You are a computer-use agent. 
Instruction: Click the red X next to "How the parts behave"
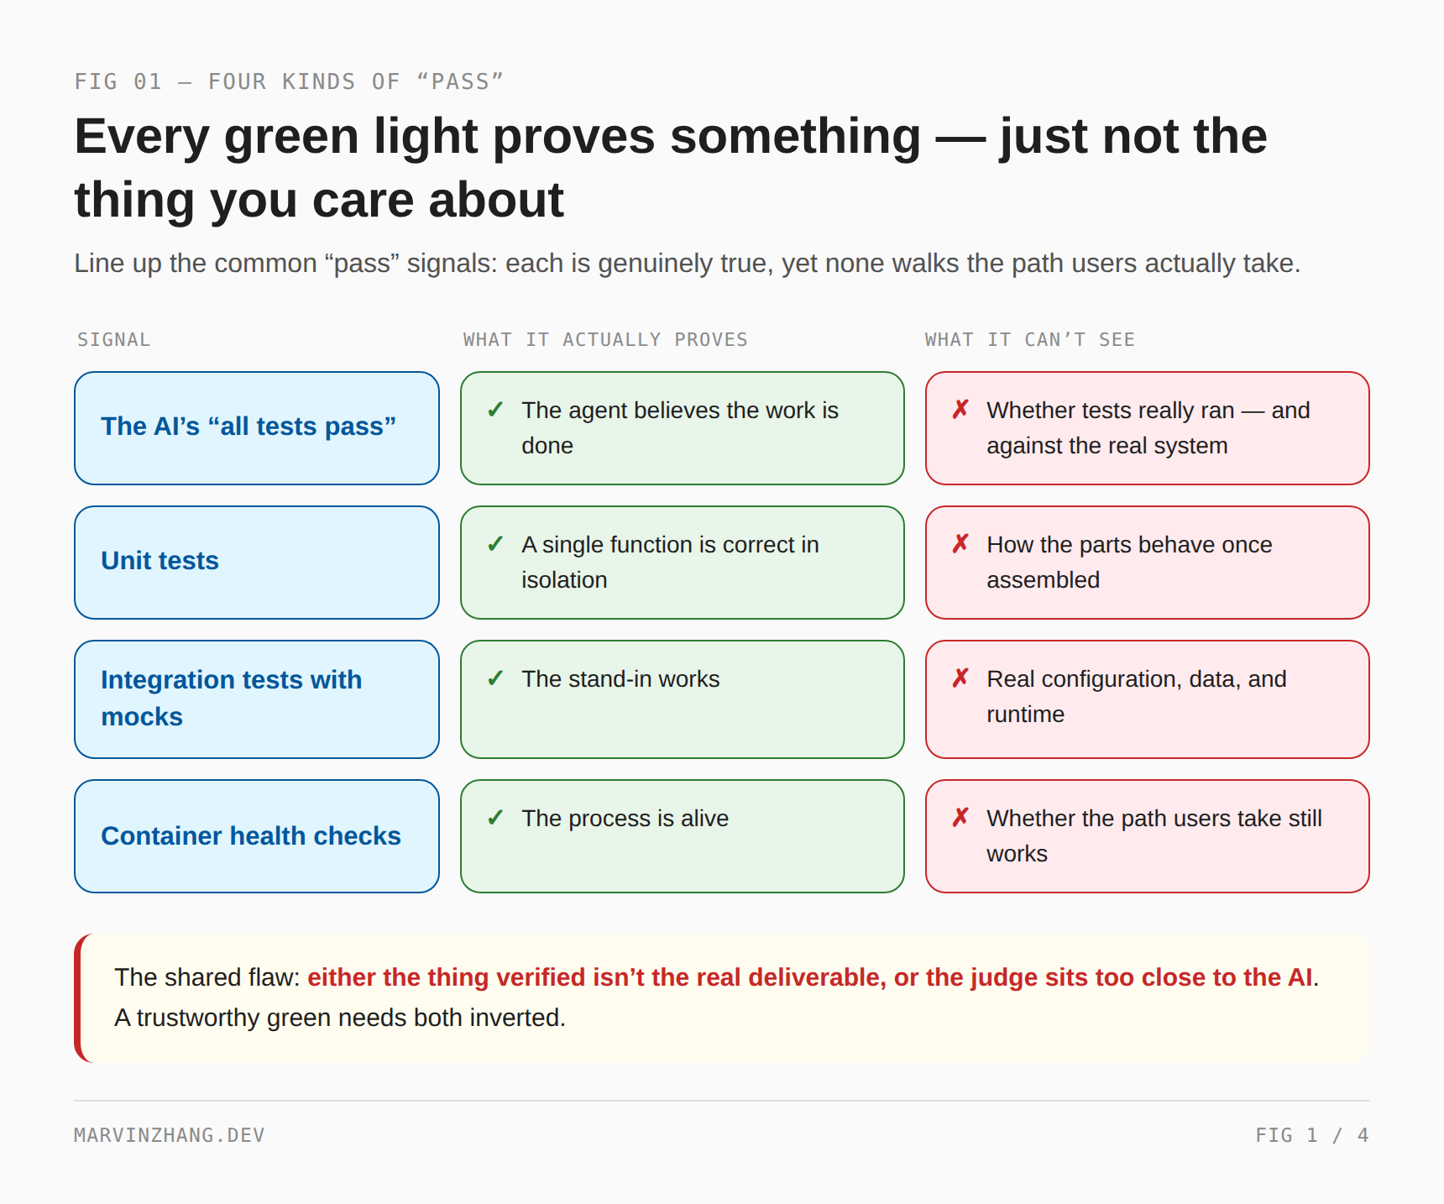pyautogui.click(x=960, y=544)
